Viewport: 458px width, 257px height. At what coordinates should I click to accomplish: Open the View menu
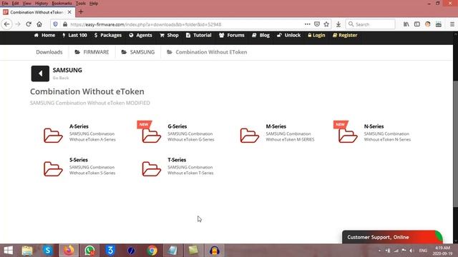[26, 3]
